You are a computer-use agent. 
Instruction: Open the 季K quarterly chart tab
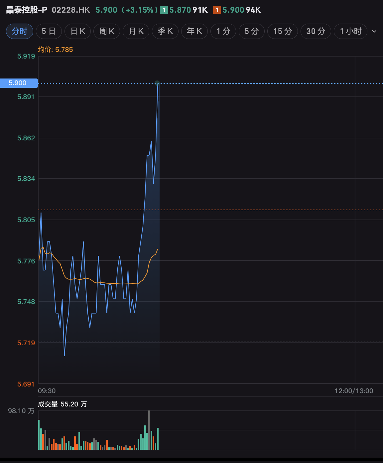[x=165, y=31]
